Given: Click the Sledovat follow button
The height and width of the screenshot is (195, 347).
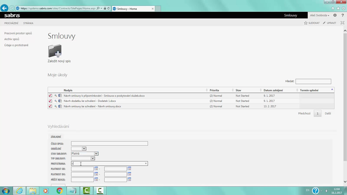Looking at the screenshot, I should 312,23.
